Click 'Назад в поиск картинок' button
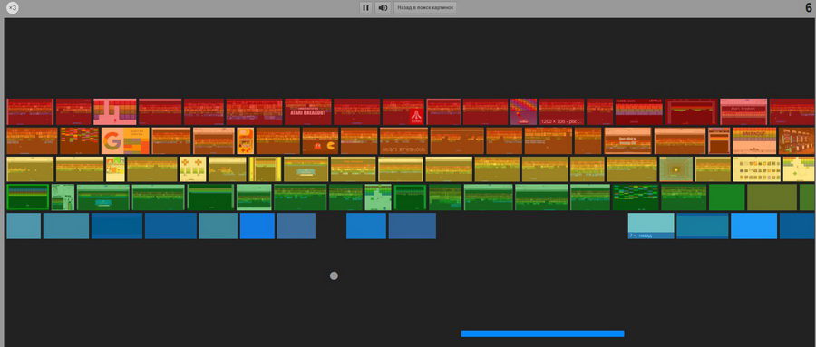Image resolution: width=816 pixels, height=347 pixels. (424, 8)
